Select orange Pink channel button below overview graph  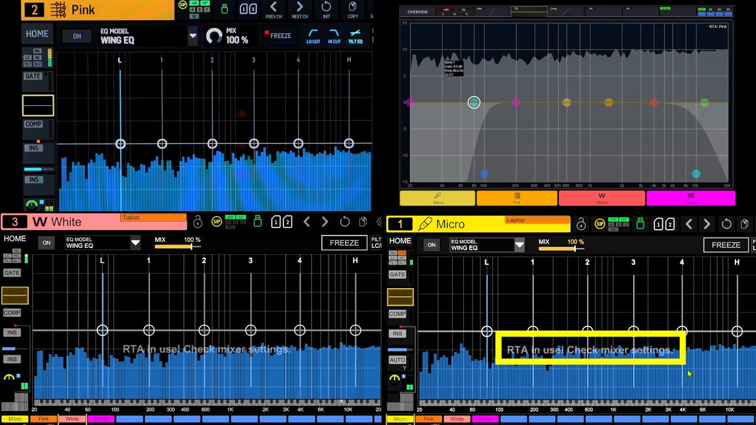tap(517, 198)
